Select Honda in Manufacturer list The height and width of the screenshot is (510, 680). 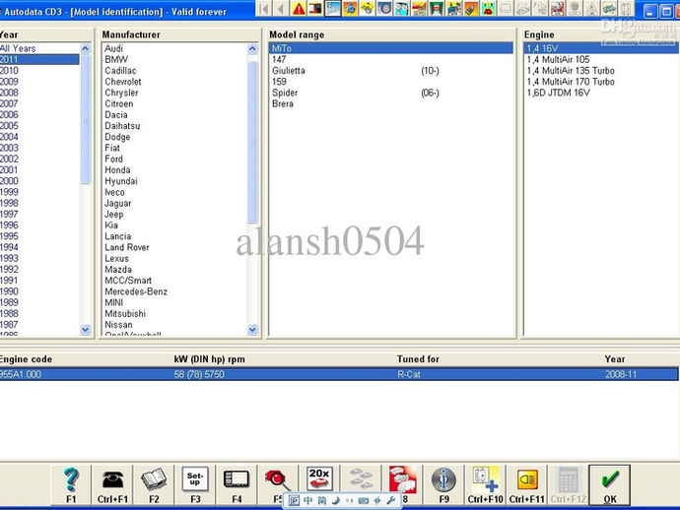tap(174, 170)
